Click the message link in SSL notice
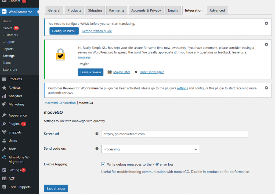 click(x=84, y=57)
